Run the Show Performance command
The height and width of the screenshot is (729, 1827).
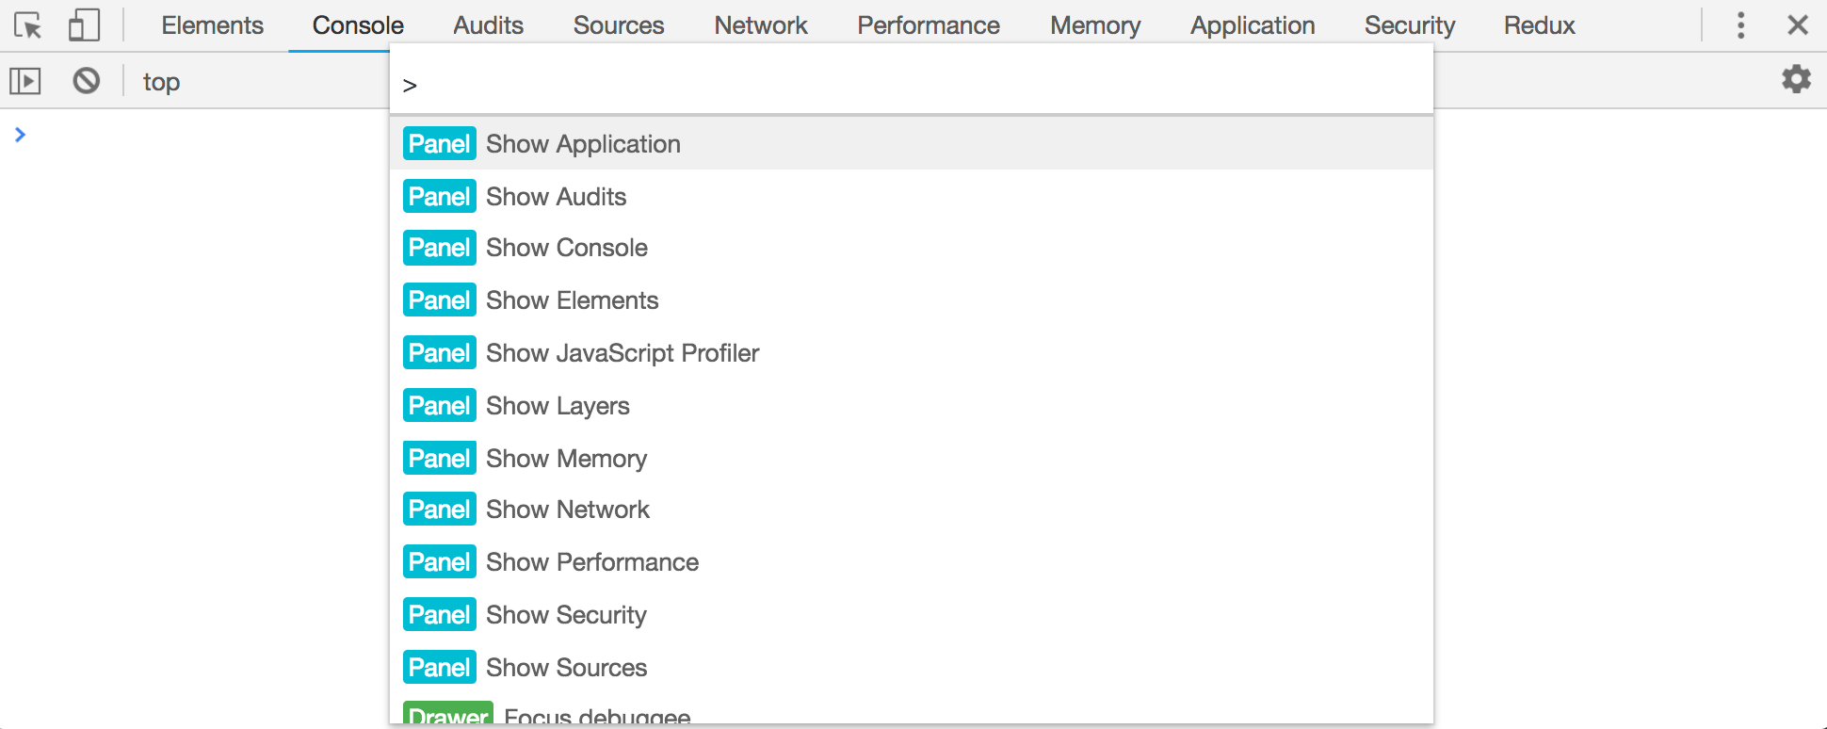pos(912,562)
